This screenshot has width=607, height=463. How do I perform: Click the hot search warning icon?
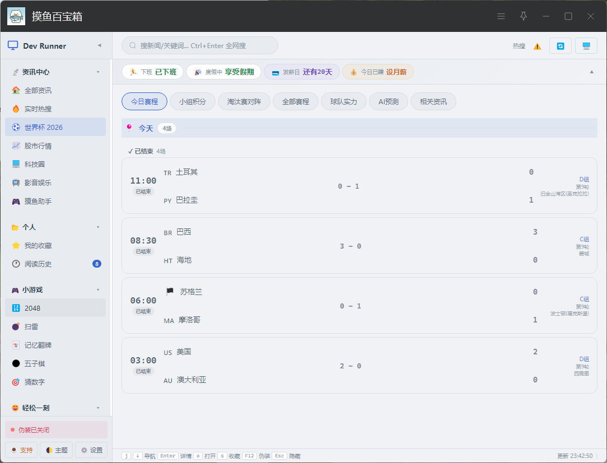coord(538,46)
